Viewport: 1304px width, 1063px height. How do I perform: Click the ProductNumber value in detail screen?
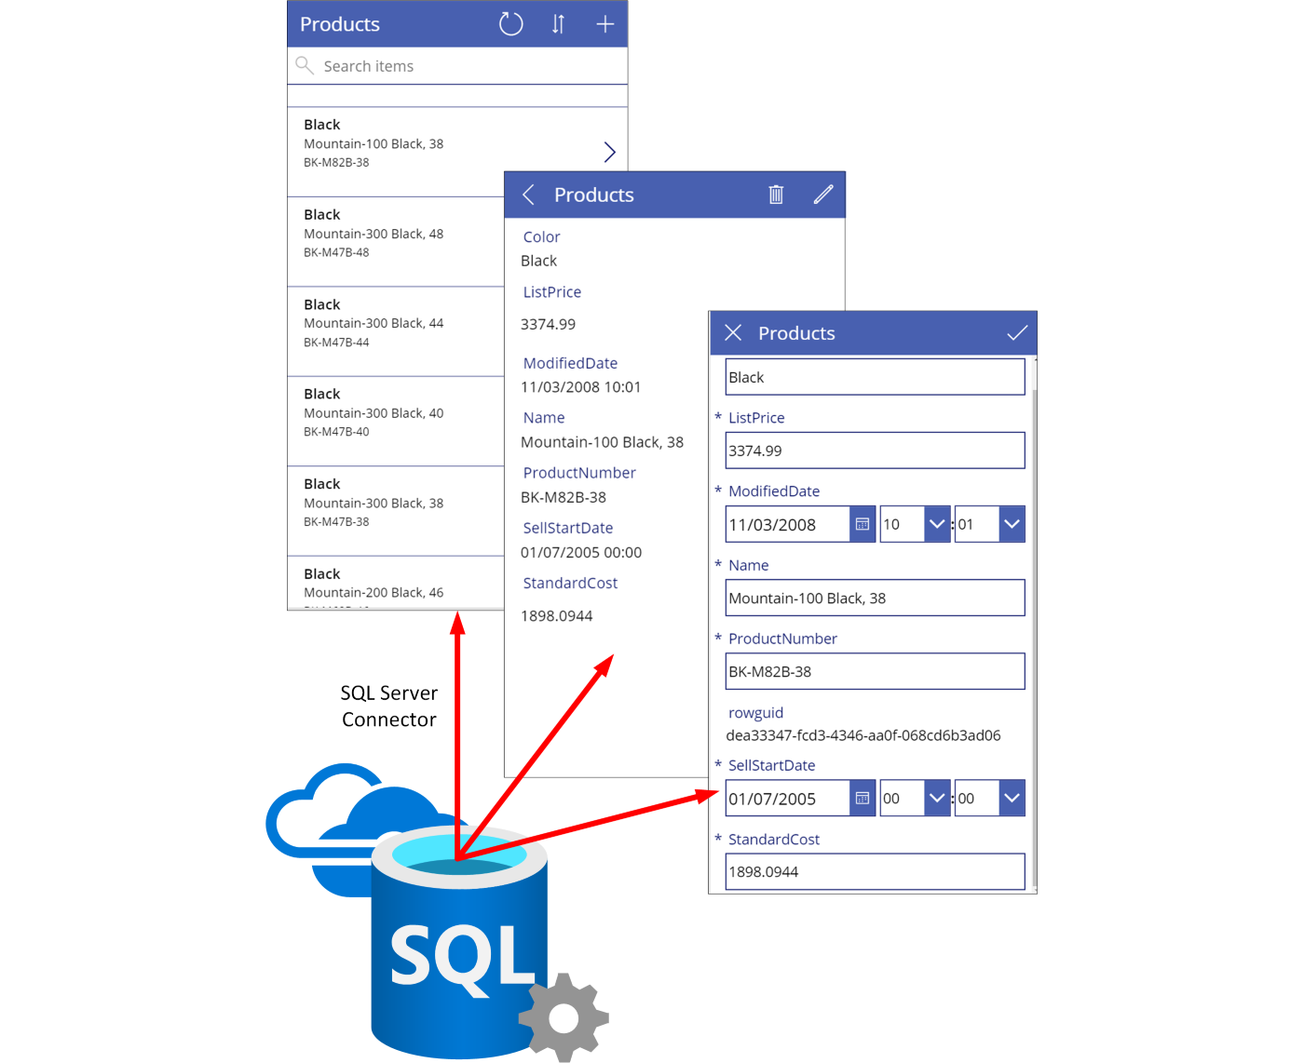[564, 497]
